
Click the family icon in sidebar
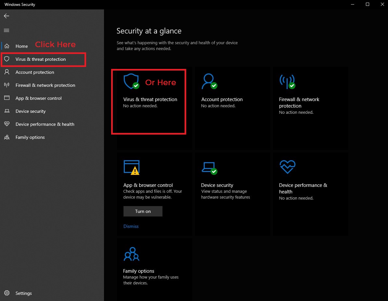click(x=7, y=137)
